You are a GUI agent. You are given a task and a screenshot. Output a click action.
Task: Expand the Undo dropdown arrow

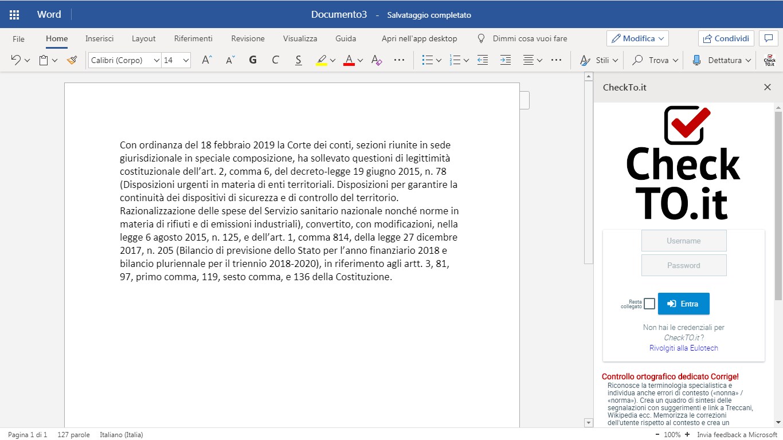[27, 60]
